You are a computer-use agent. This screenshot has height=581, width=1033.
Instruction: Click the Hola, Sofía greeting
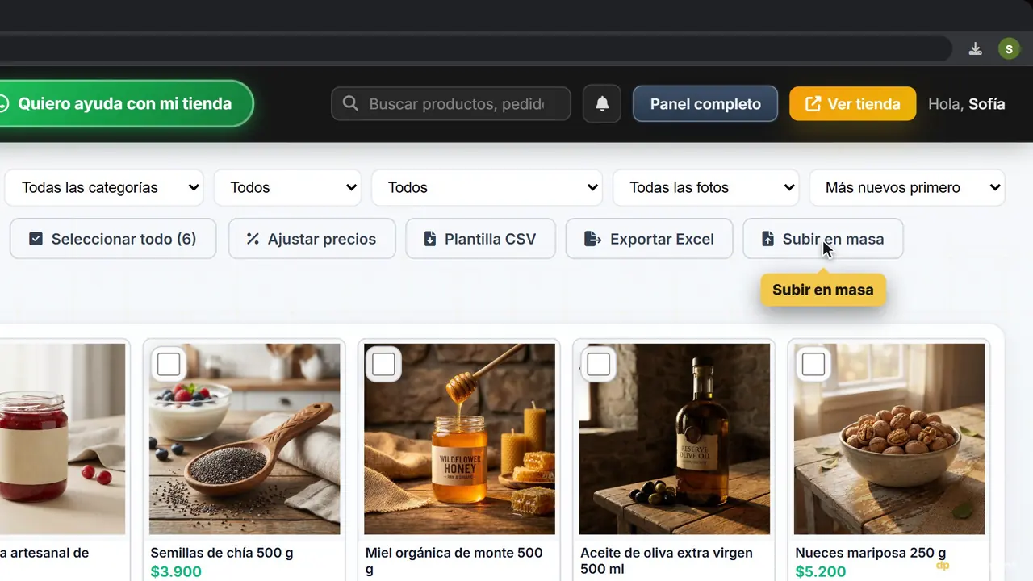pyautogui.click(x=967, y=104)
